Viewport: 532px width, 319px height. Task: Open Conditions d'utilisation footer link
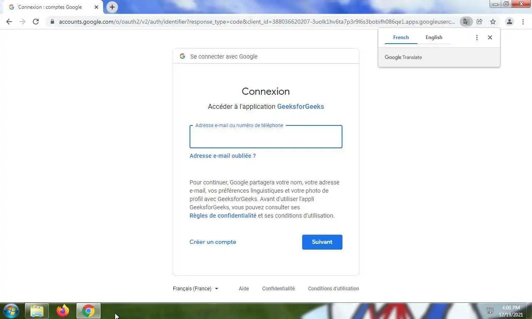pos(333,289)
